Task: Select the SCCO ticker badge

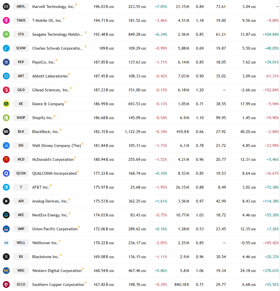Action: tap(21, 284)
